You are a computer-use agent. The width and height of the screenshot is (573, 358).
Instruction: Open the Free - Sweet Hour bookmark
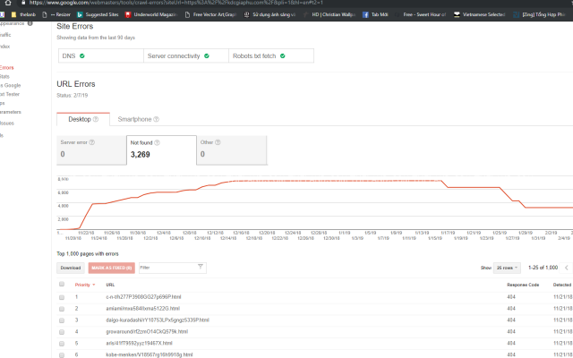[x=420, y=14]
